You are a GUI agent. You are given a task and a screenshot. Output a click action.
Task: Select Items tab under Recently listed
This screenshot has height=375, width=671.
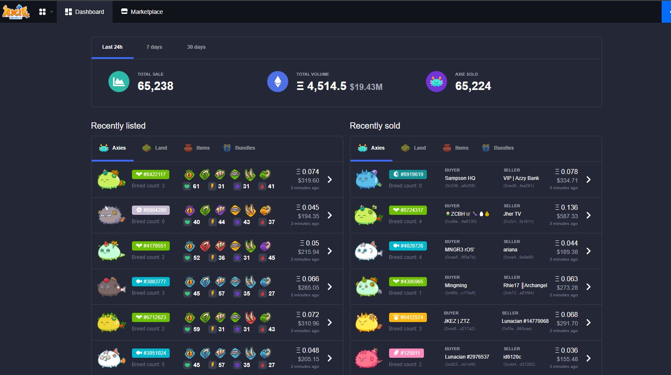(197, 148)
